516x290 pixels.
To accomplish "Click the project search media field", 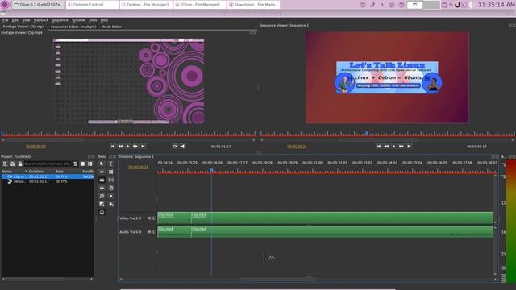I will (48, 164).
